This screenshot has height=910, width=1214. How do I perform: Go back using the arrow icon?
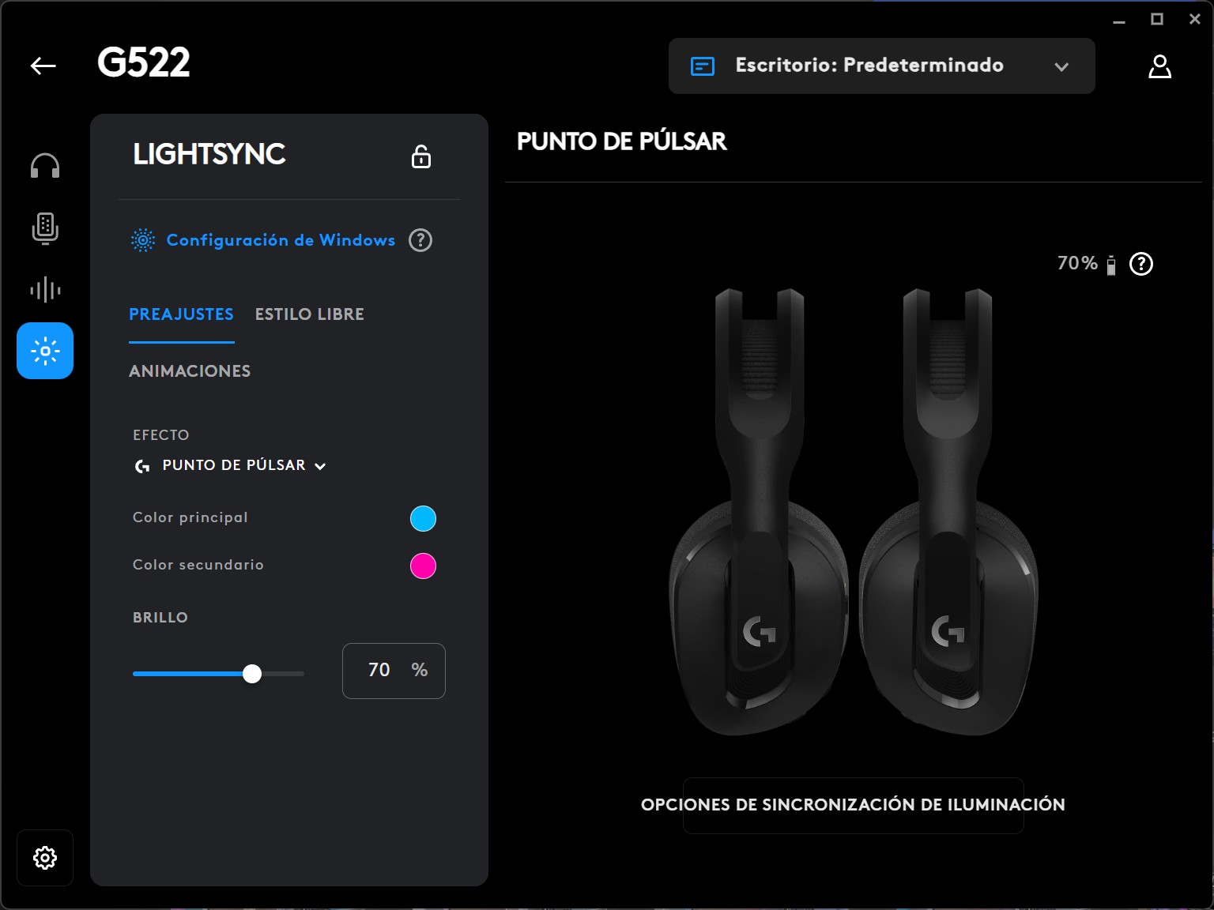click(x=43, y=66)
